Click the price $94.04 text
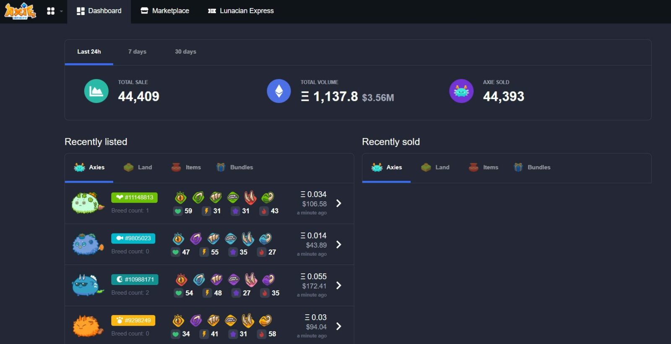 click(x=316, y=327)
